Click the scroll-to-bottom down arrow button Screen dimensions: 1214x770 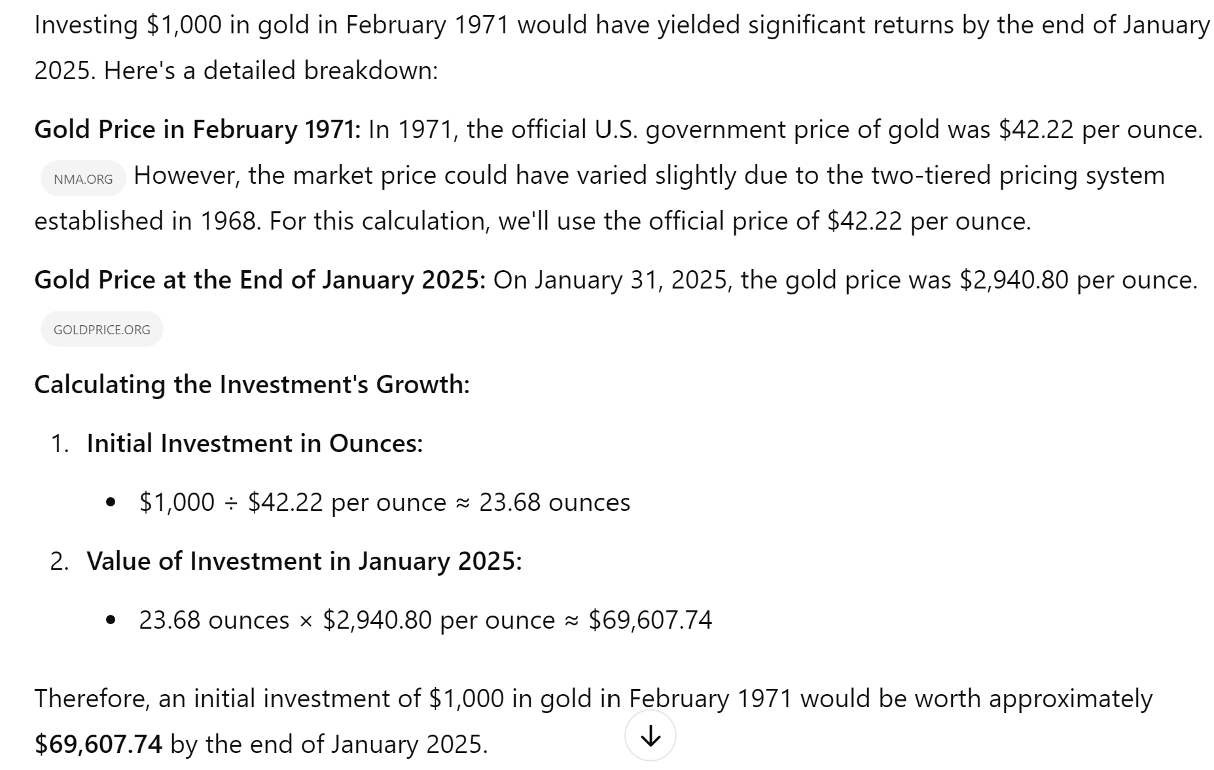[650, 735]
